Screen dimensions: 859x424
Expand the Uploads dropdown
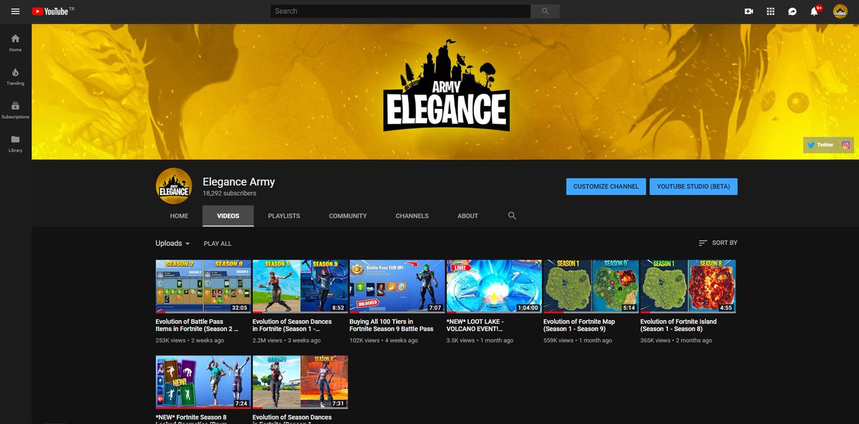pyautogui.click(x=173, y=244)
